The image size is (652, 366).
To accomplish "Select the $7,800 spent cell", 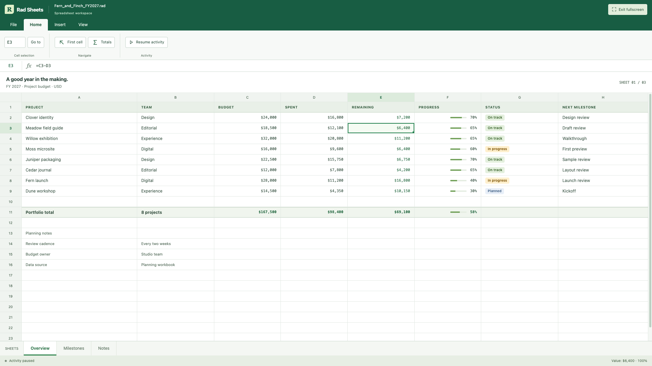I will (314, 170).
